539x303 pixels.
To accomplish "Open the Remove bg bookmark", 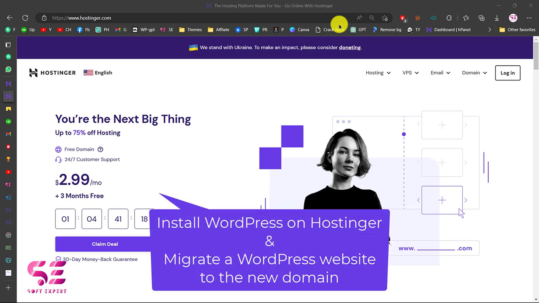I will (x=387, y=30).
